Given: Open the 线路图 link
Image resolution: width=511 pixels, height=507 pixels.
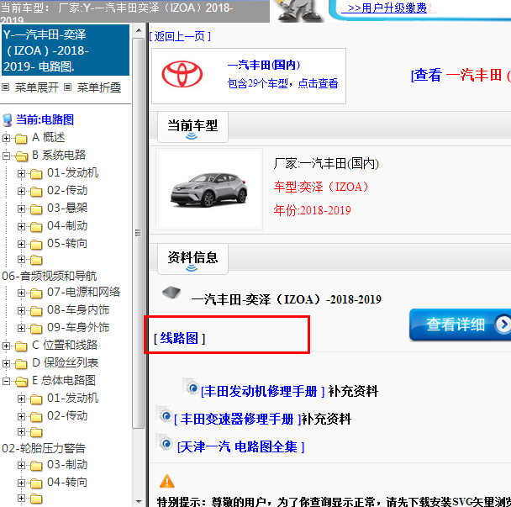Looking at the screenshot, I should tap(179, 338).
